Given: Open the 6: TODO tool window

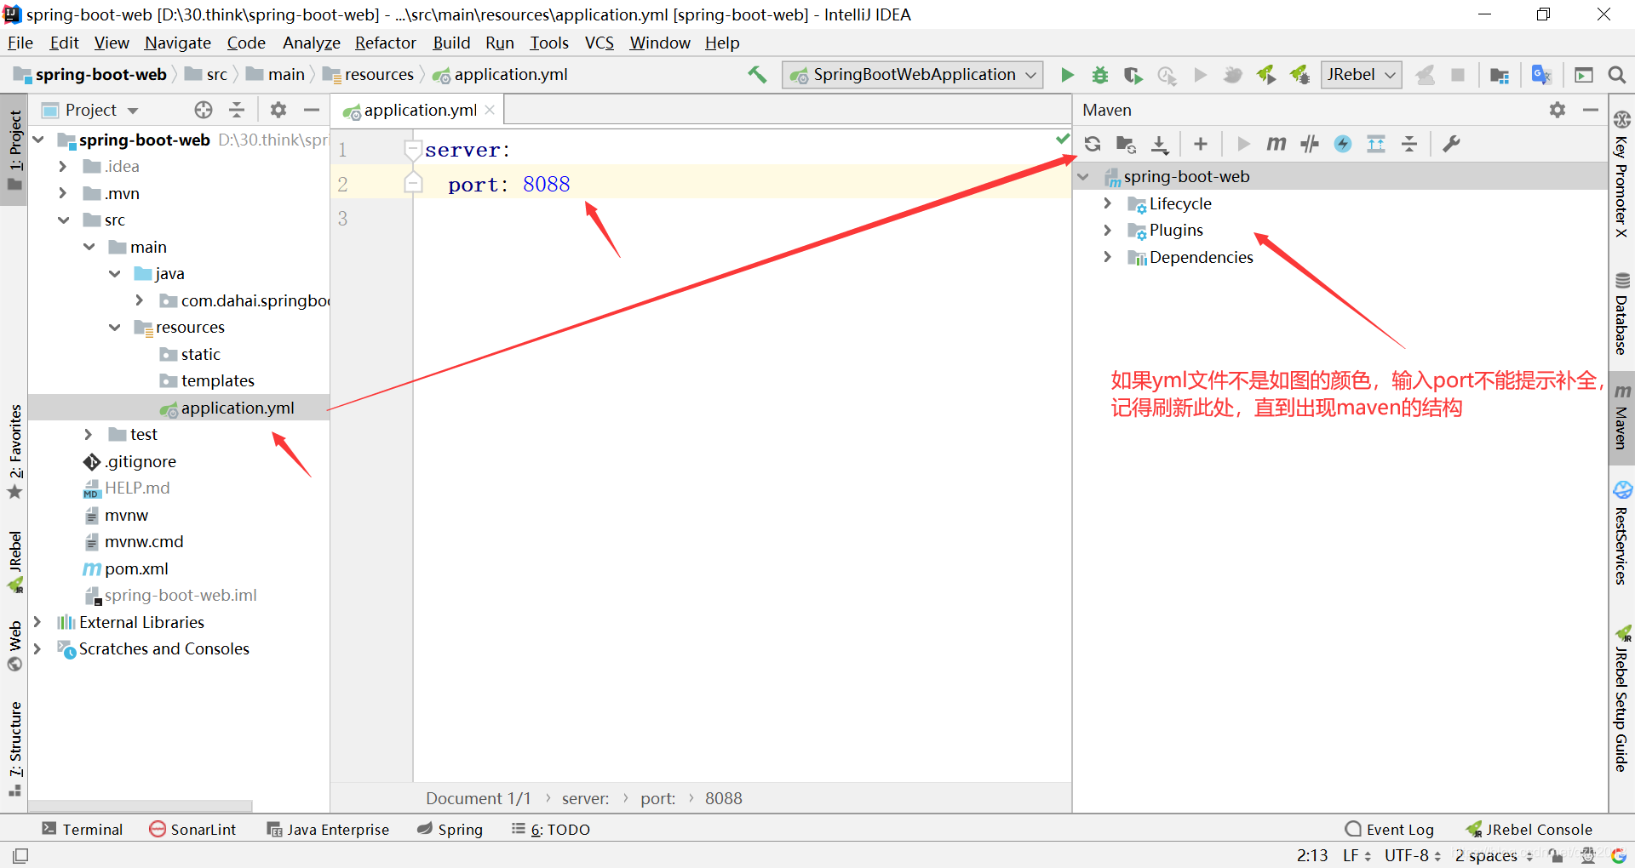Looking at the screenshot, I should [x=550, y=830].
